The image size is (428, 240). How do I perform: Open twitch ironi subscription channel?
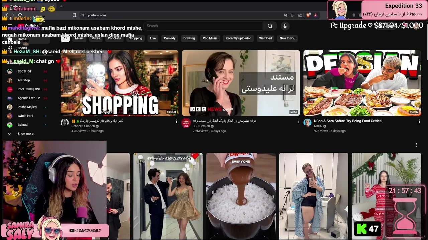coord(27,116)
